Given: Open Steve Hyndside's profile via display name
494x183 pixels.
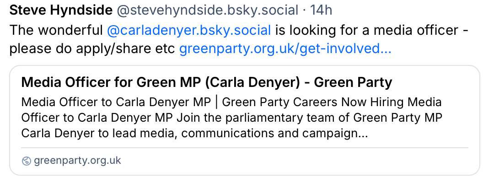Looking at the screenshot, I should pos(61,9).
